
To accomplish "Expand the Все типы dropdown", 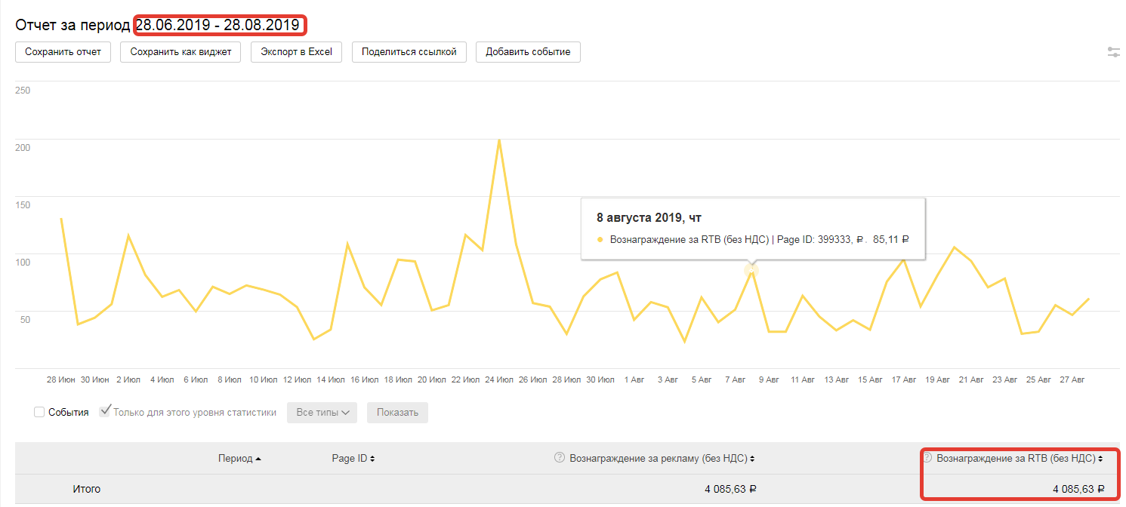I will [322, 413].
